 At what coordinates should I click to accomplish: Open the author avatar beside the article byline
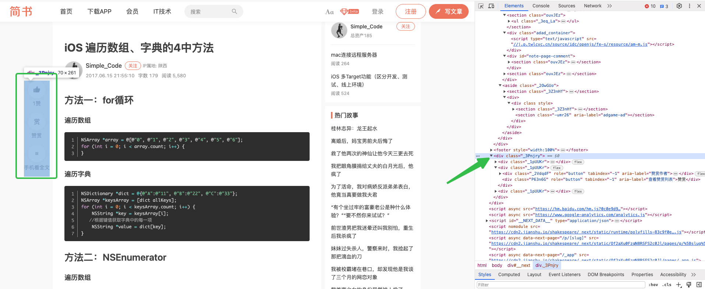(73, 70)
